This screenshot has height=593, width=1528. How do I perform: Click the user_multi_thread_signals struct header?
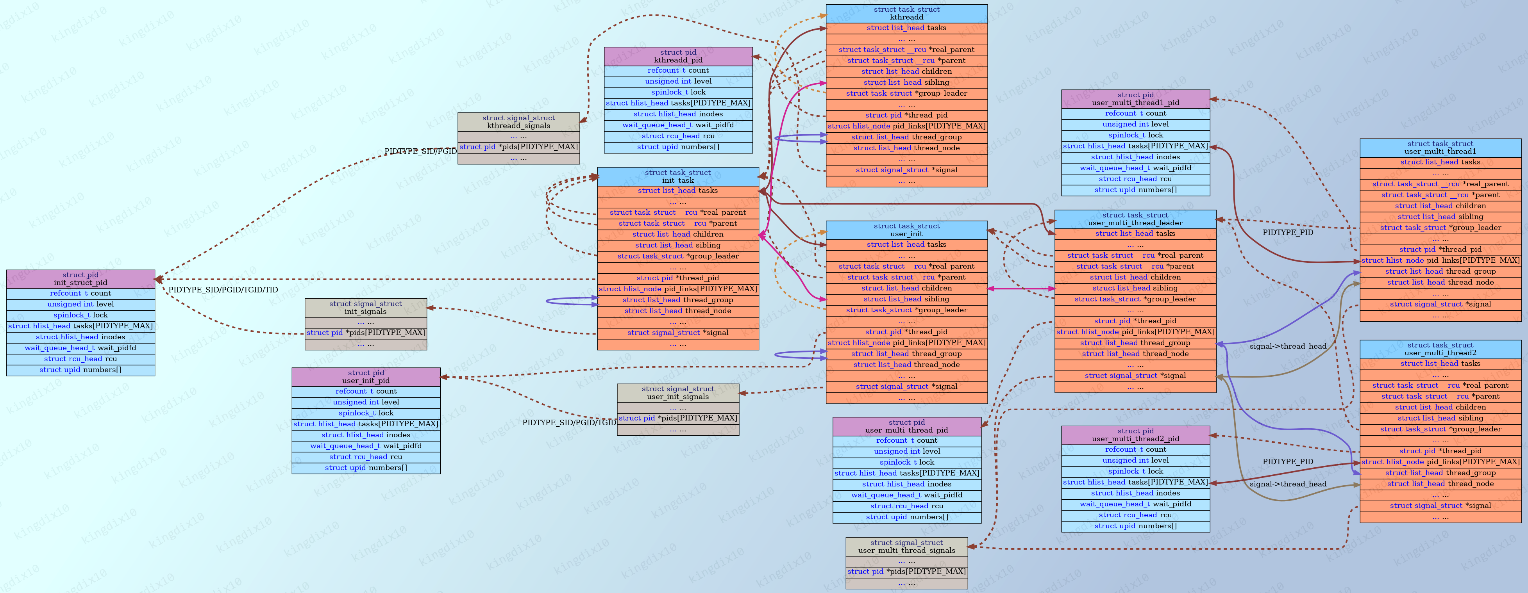click(x=906, y=547)
